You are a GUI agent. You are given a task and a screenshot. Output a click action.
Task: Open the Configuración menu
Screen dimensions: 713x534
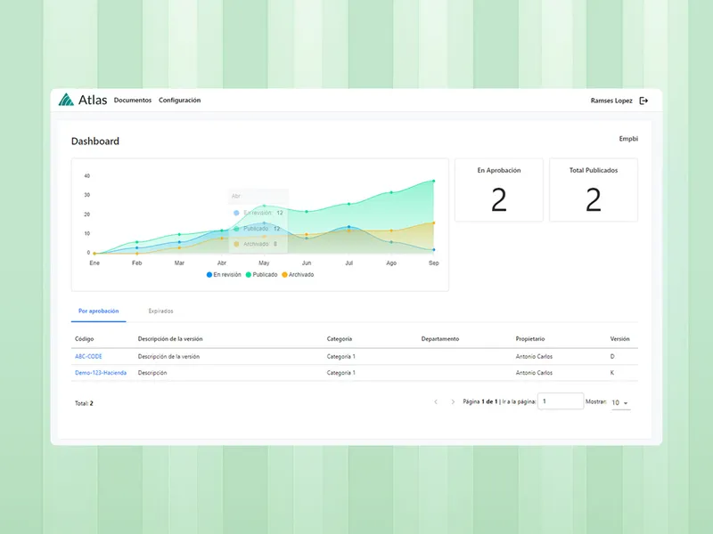[179, 101]
